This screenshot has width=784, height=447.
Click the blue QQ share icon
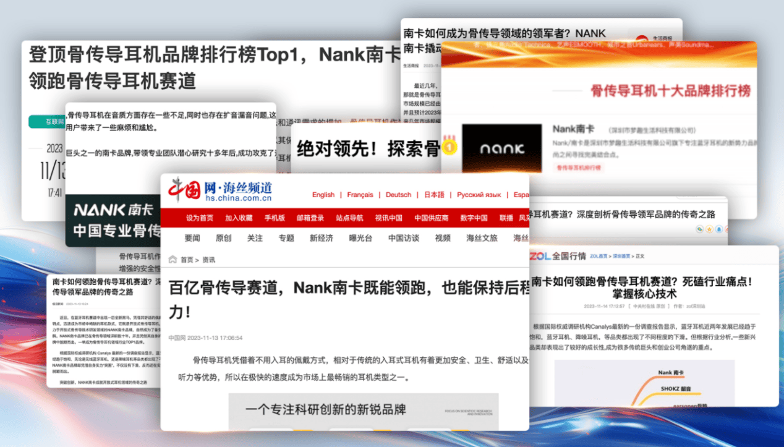coord(719,229)
